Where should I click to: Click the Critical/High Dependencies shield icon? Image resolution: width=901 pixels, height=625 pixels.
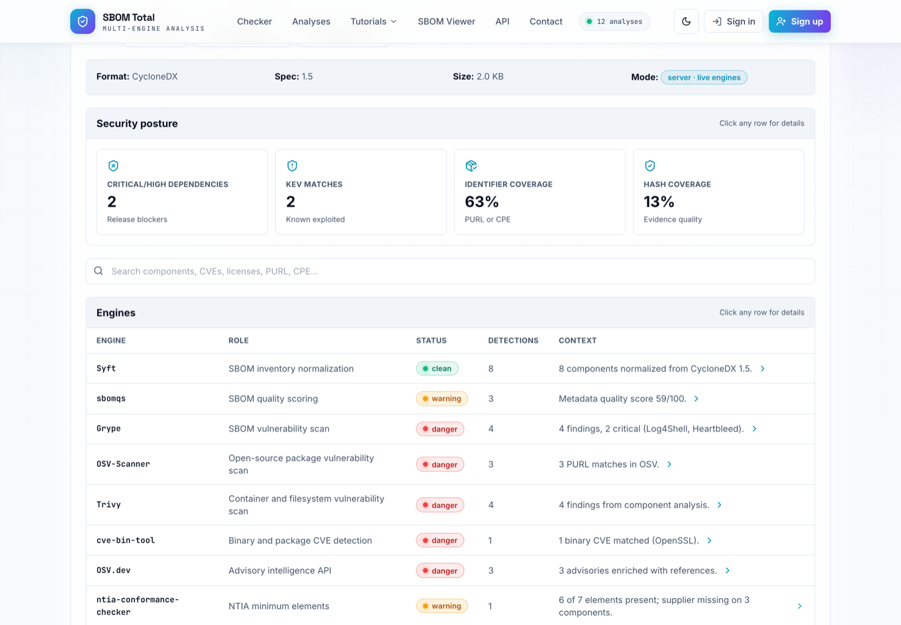click(x=113, y=166)
